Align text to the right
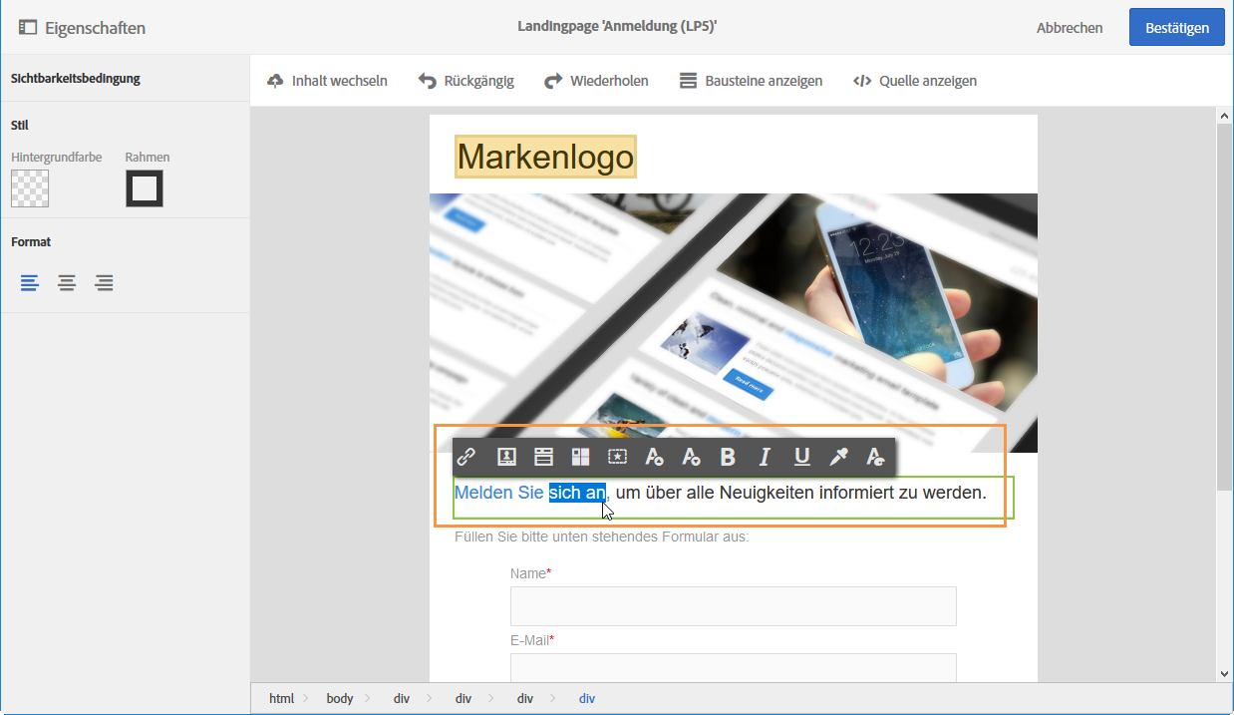The height and width of the screenshot is (715, 1234). 104,283
